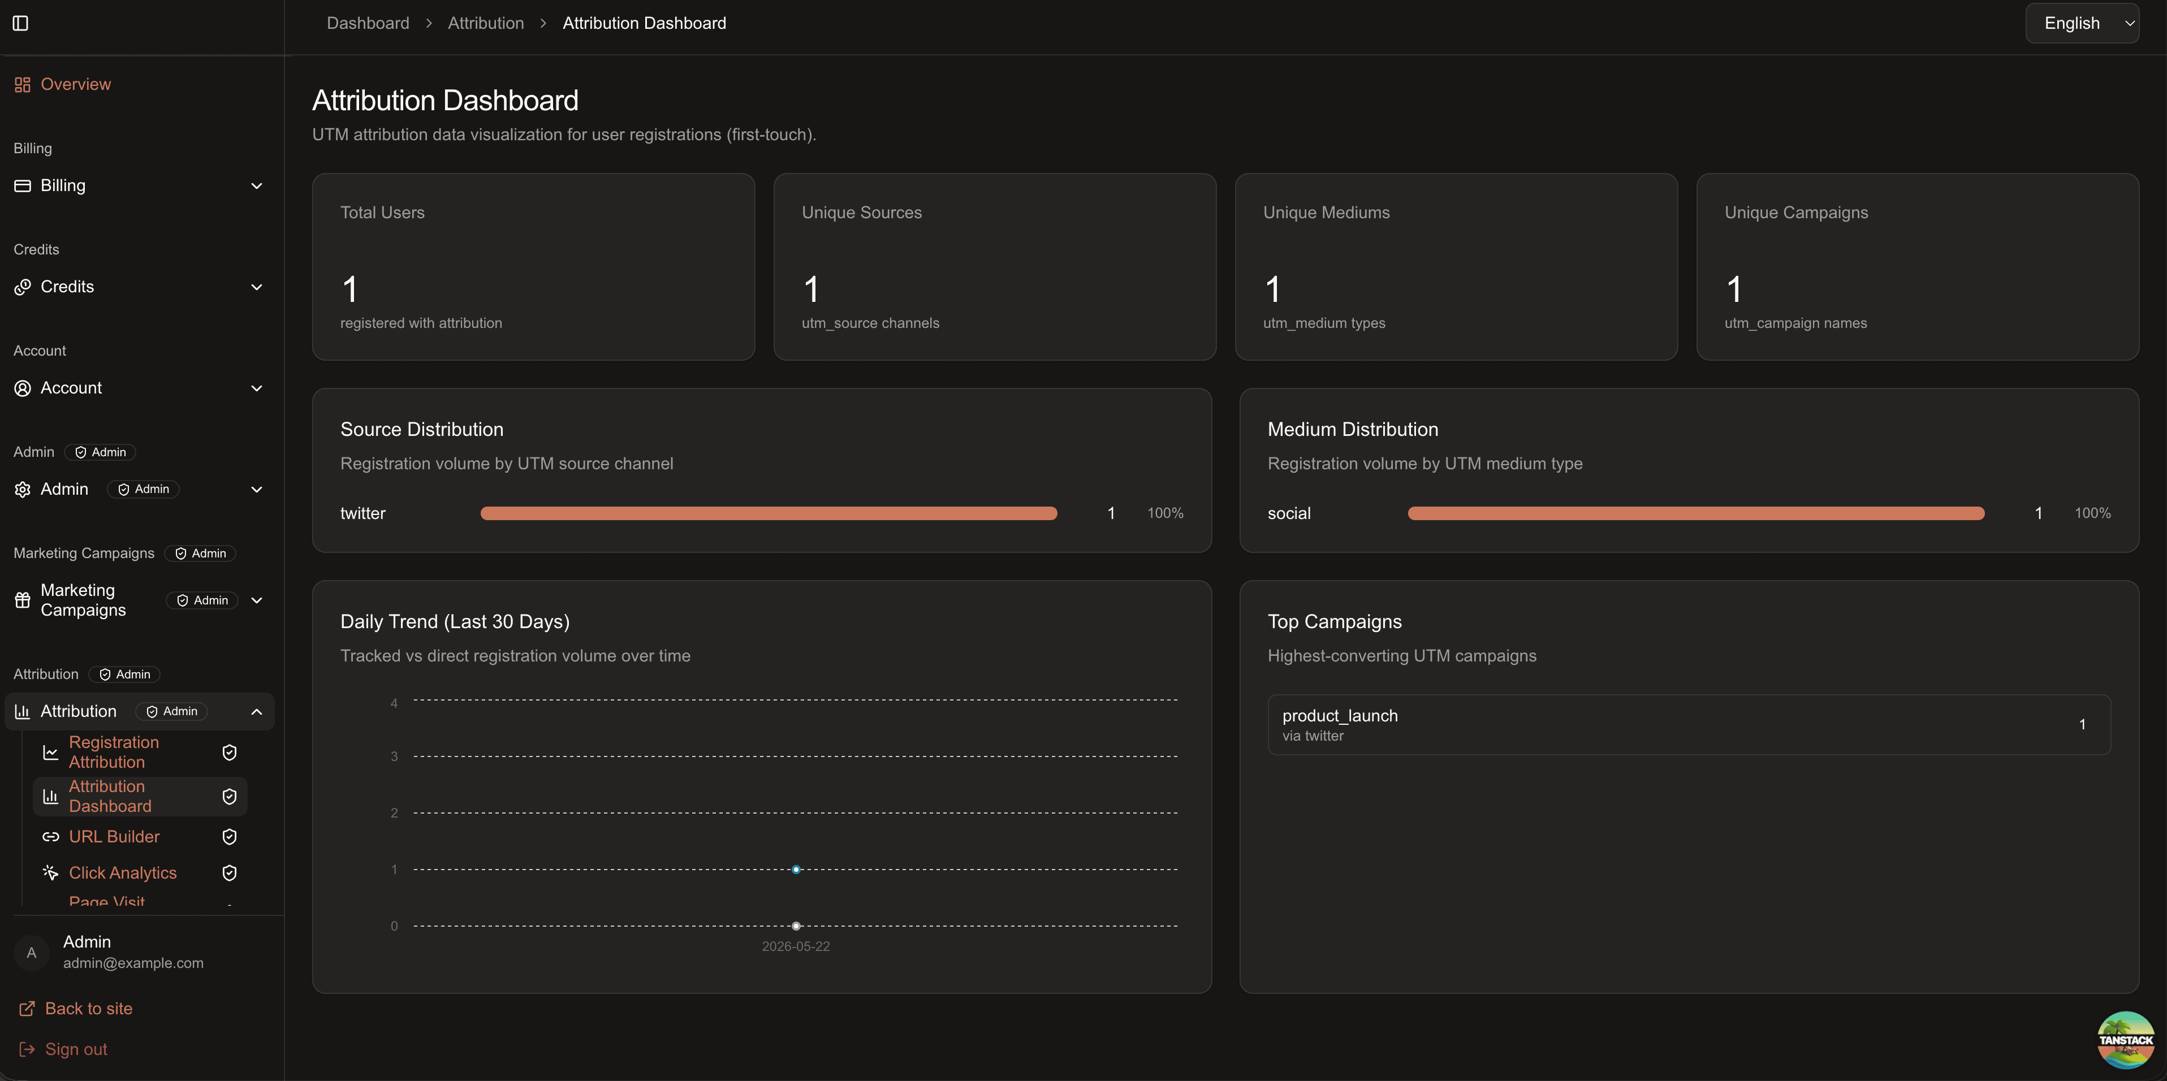The height and width of the screenshot is (1081, 2167).
Task: Click the Credits coins icon
Action: coord(23,287)
